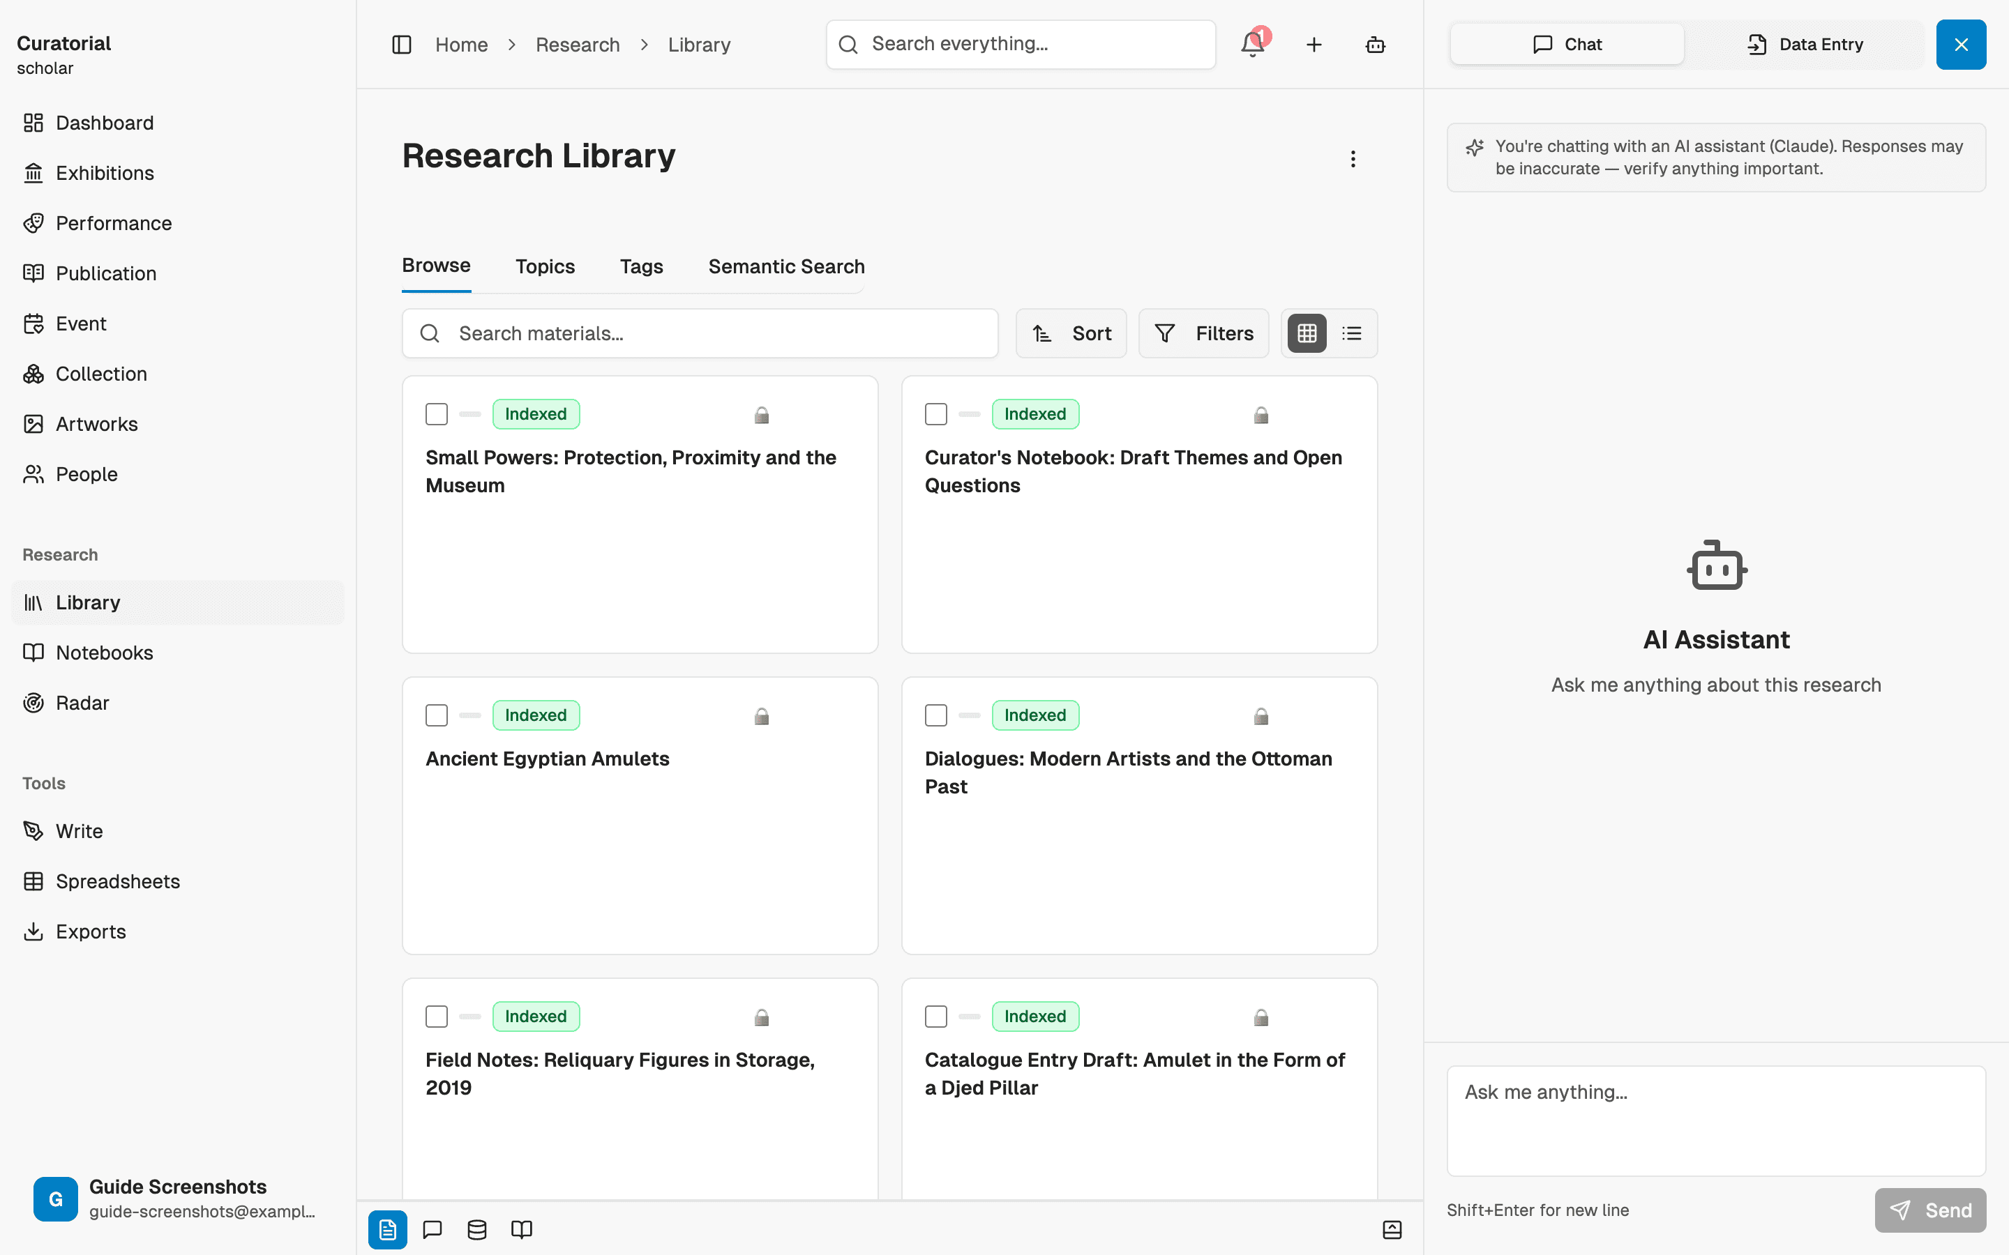Open Ancient Egyptian Amulets title
2009x1255 pixels.
point(547,759)
